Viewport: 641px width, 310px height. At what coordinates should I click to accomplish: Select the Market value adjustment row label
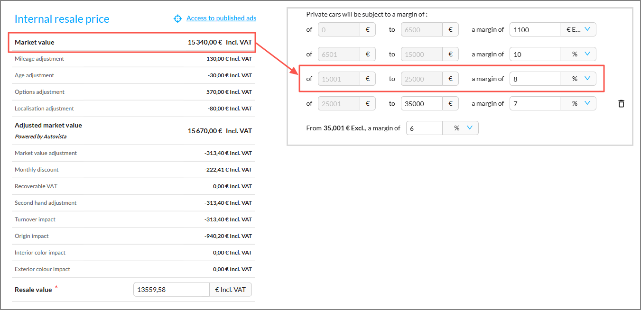46,153
